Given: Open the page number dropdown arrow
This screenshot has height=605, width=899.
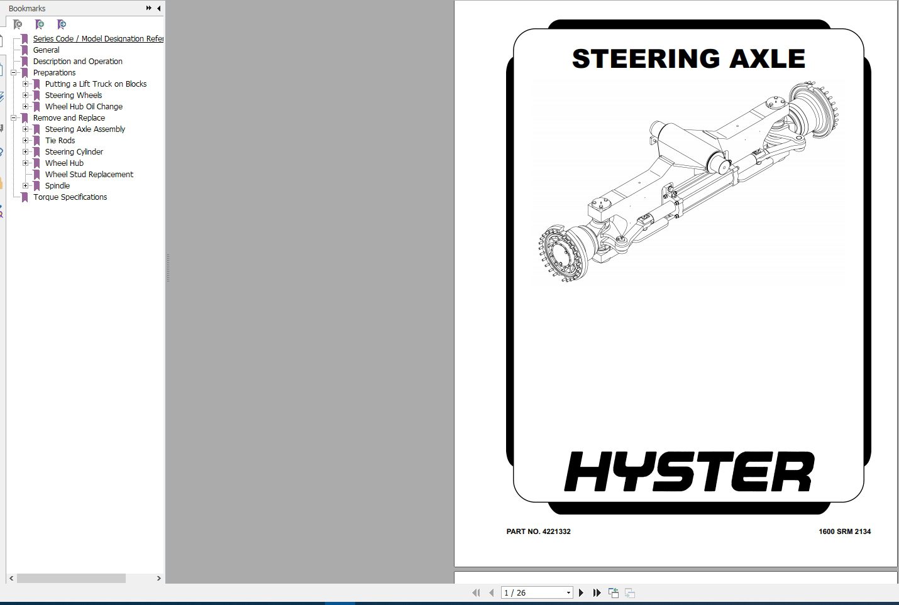Looking at the screenshot, I should (568, 592).
